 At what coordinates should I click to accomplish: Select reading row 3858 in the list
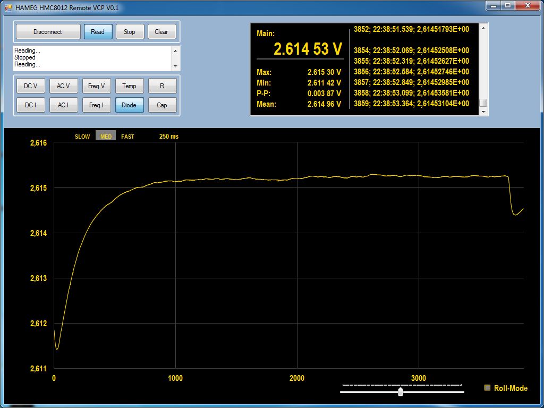coord(412,92)
